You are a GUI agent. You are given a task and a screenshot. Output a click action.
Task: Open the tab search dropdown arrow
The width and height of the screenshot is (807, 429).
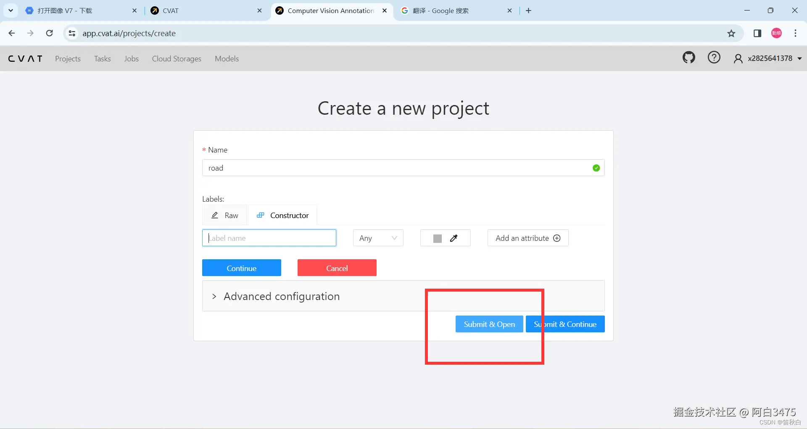(x=11, y=11)
